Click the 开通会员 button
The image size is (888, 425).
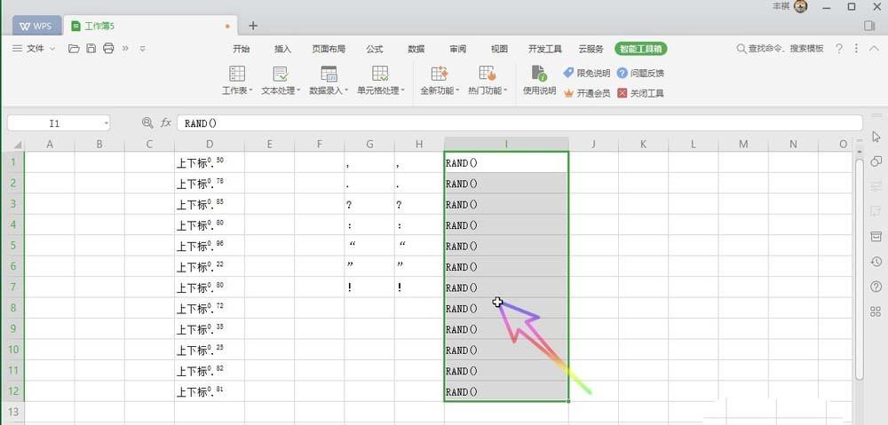(587, 93)
